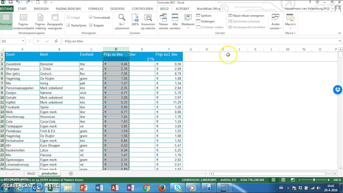Undo the last action

coord(18,2)
